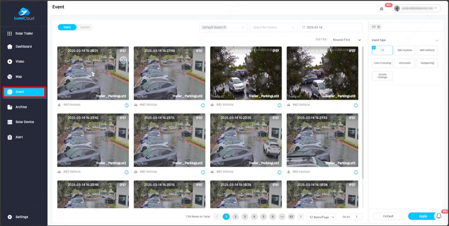The image size is (449, 226).
Task: Open the 15:27:49 ParkingLot2 event thumbnail
Action: (169, 73)
